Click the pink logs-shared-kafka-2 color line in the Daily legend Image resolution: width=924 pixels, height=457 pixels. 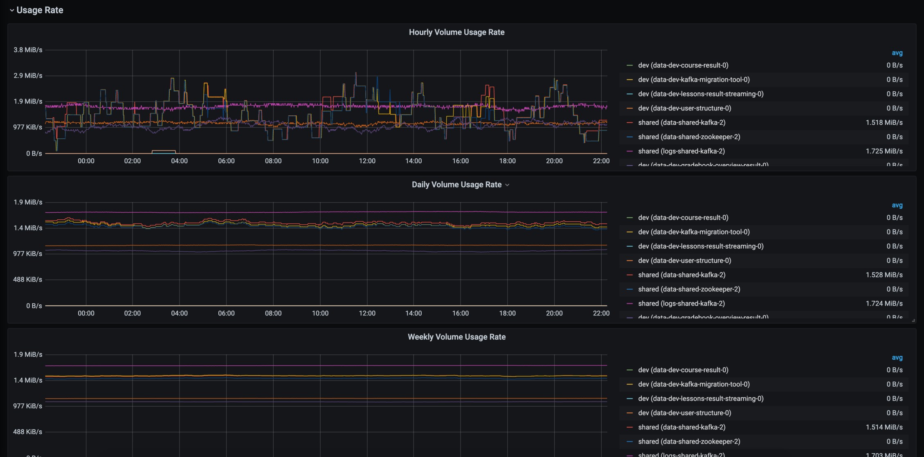tap(629, 304)
